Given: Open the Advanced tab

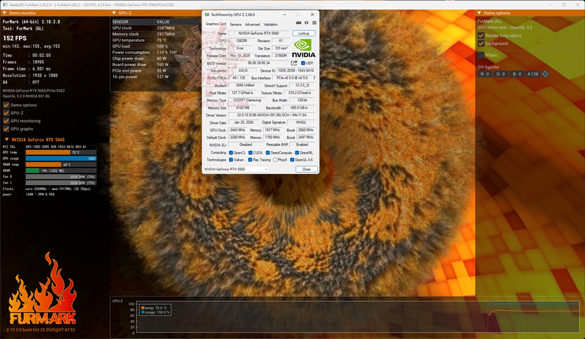Looking at the screenshot, I should pos(252,24).
